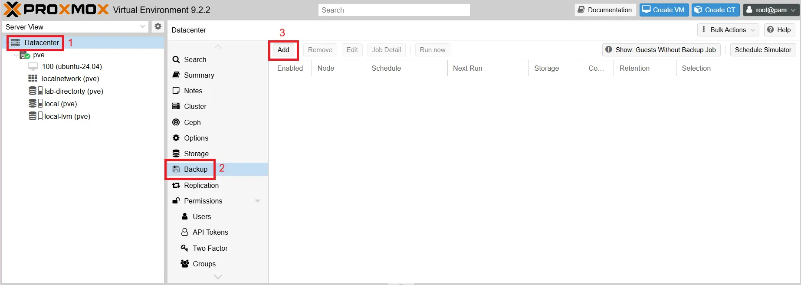Click the API Tokens user icon
This screenshot has width=801, height=285.
point(184,232)
